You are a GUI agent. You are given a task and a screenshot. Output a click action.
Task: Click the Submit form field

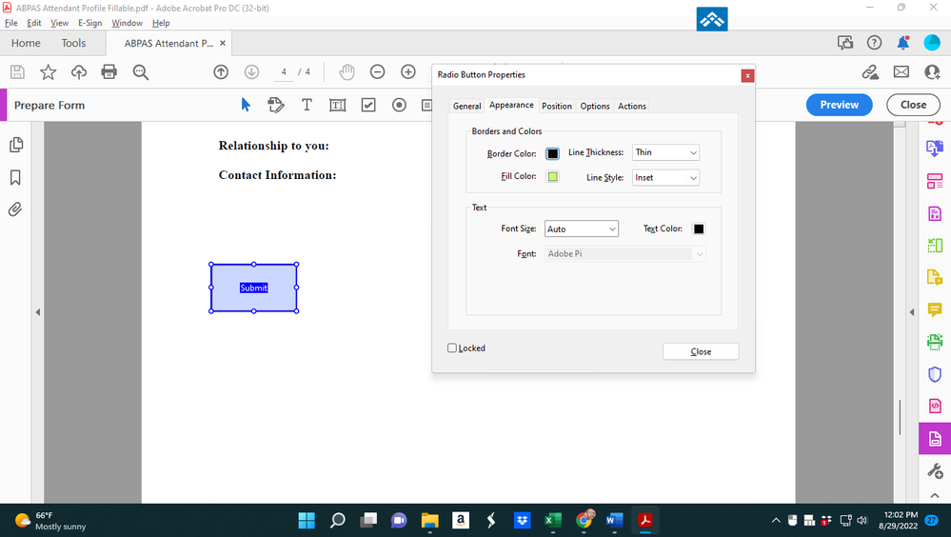(253, 288)
